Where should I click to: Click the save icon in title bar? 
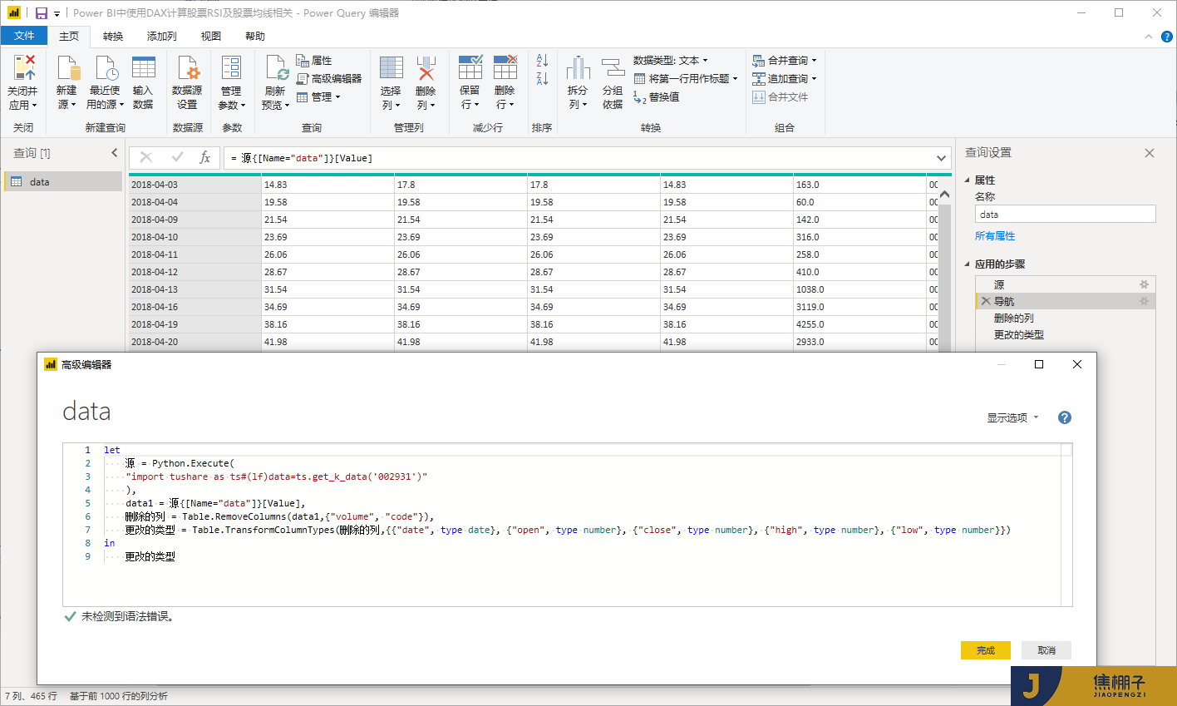coord(41,13)
